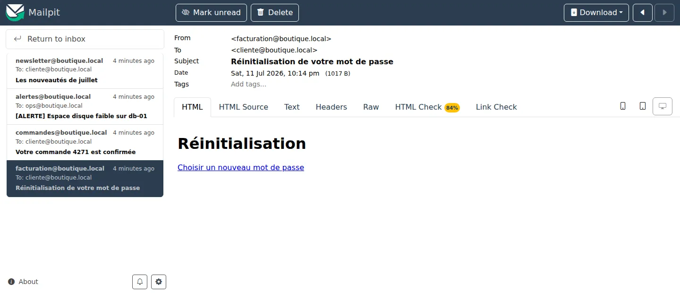Viewport: 680px width, 293px height.
Task: Open the HTML Check tab
Action: click(x=427, y=107)
